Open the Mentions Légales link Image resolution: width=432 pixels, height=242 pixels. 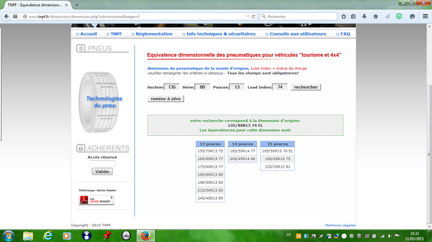[x=340, y=225]
